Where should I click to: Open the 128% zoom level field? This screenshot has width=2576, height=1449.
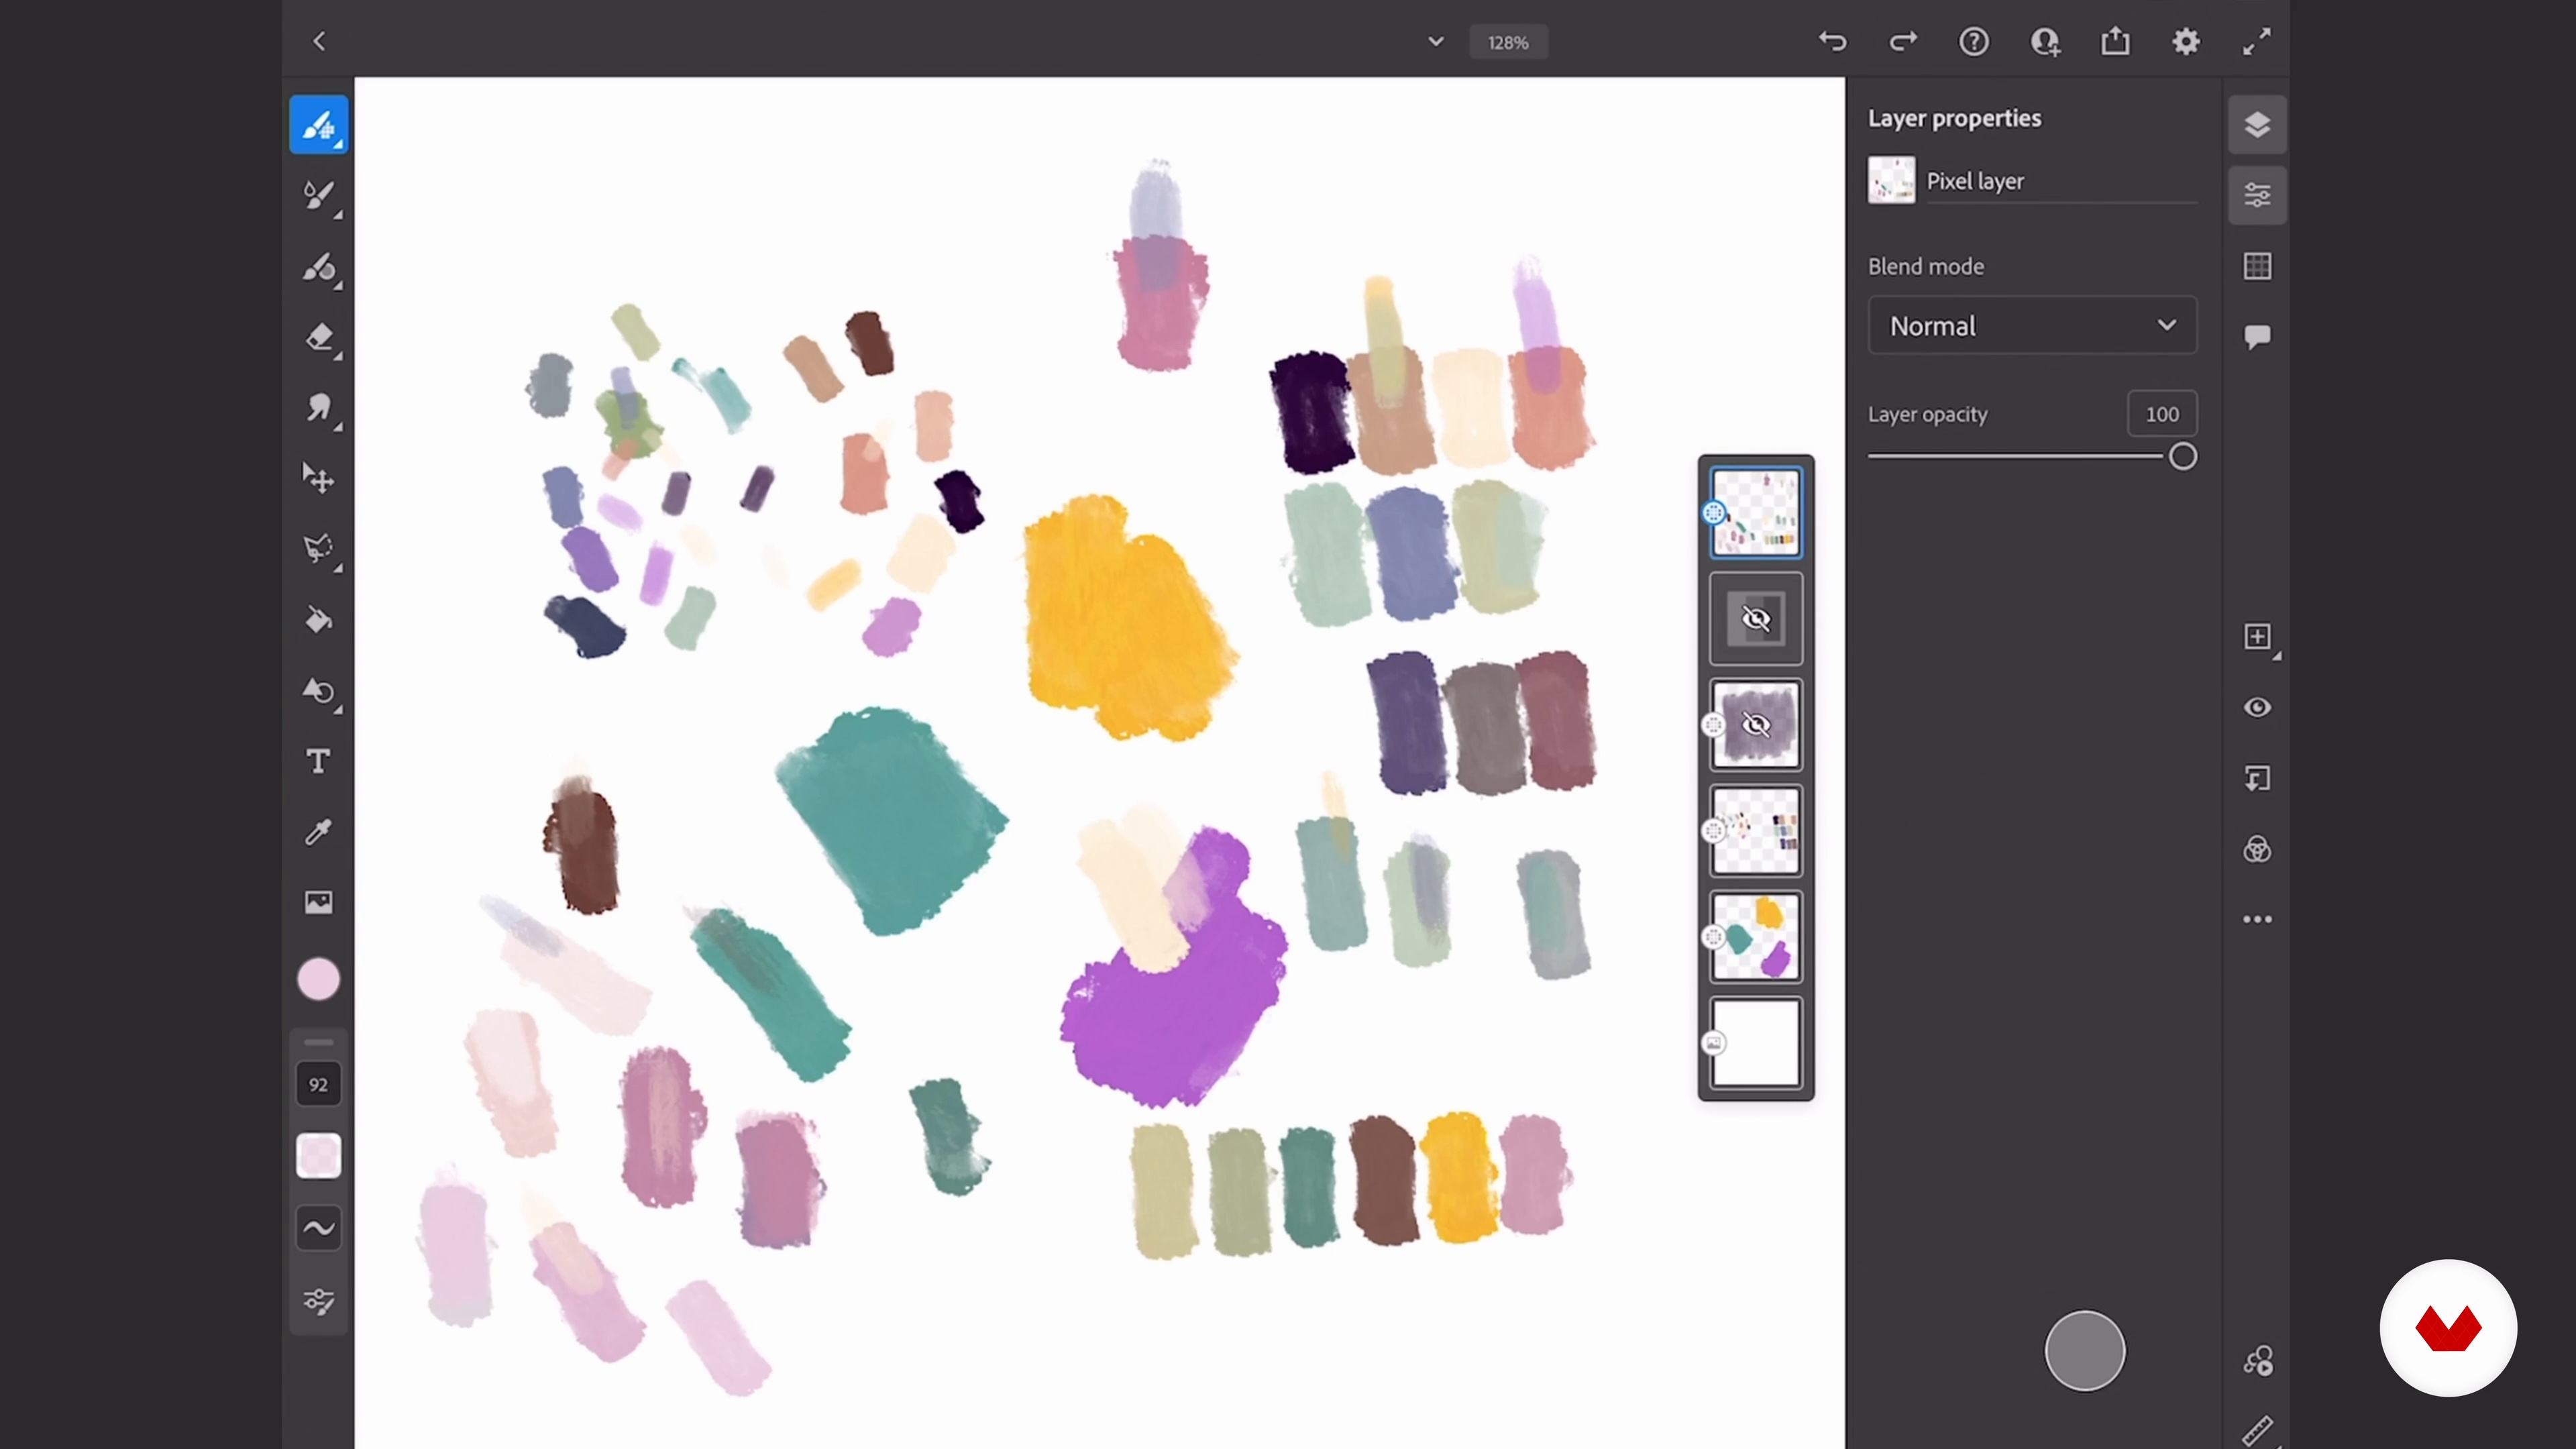point(1508,42)
